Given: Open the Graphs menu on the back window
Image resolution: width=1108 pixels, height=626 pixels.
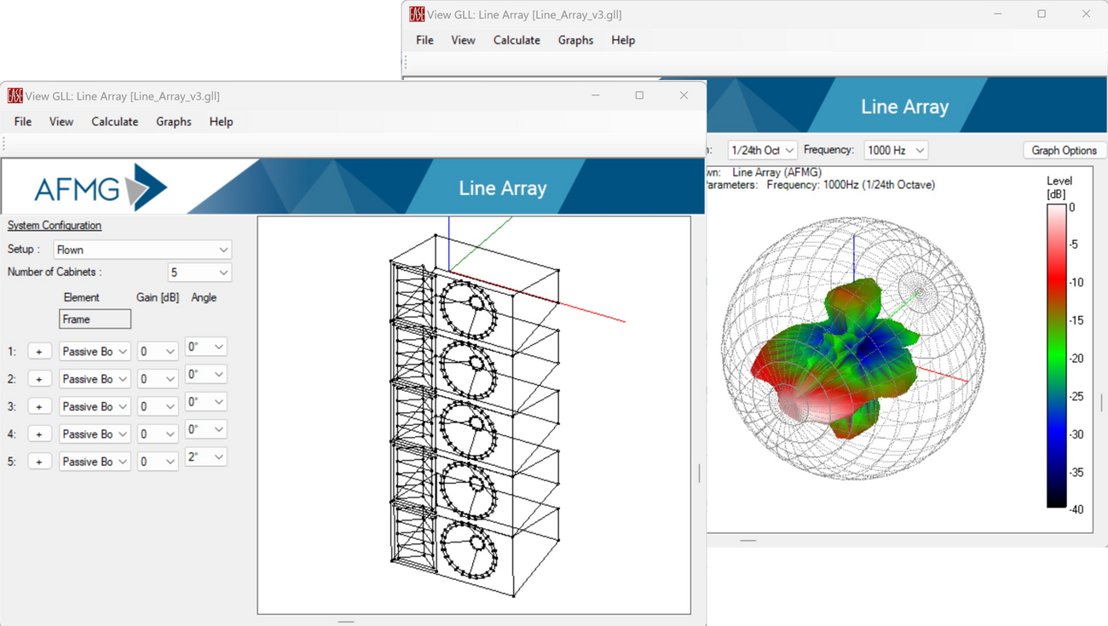Looking at the screenshot, I should pos(575,40).
